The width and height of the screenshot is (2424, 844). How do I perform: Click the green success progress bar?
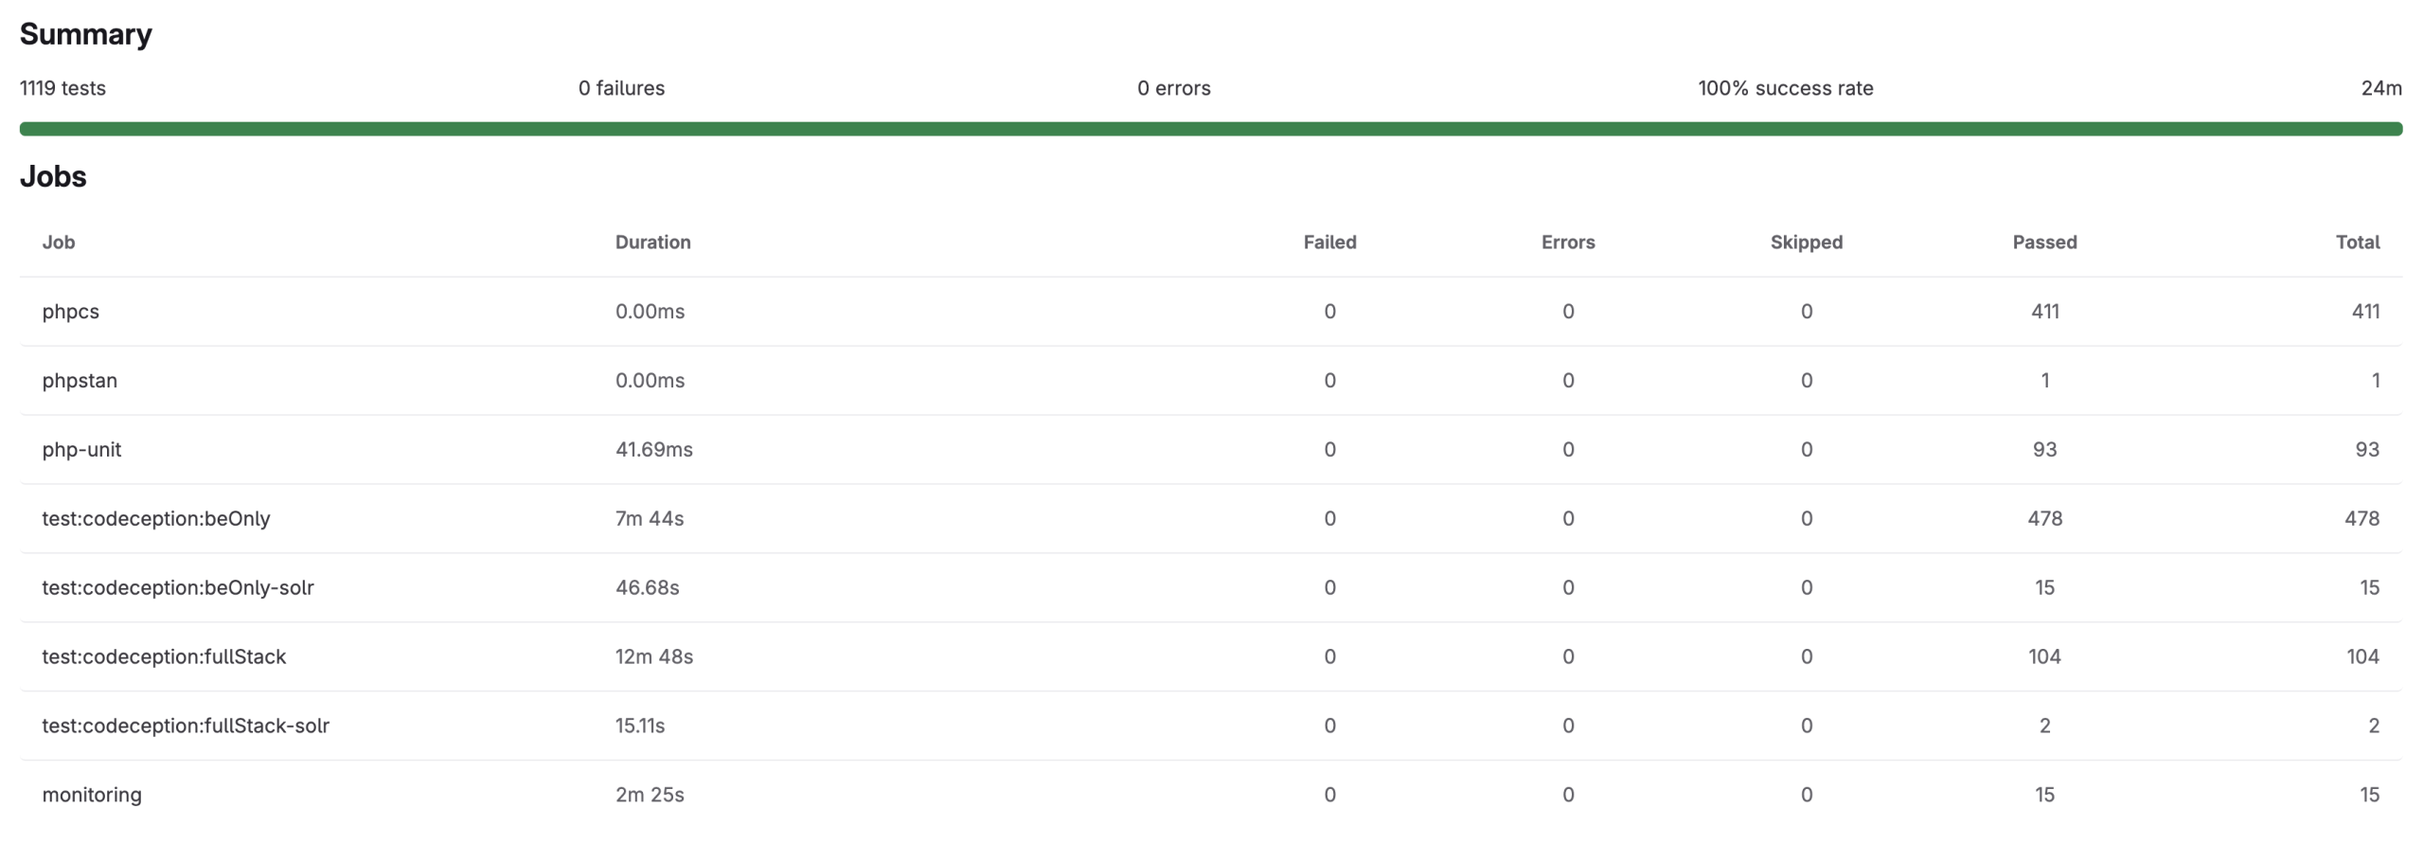[1210, 129]
